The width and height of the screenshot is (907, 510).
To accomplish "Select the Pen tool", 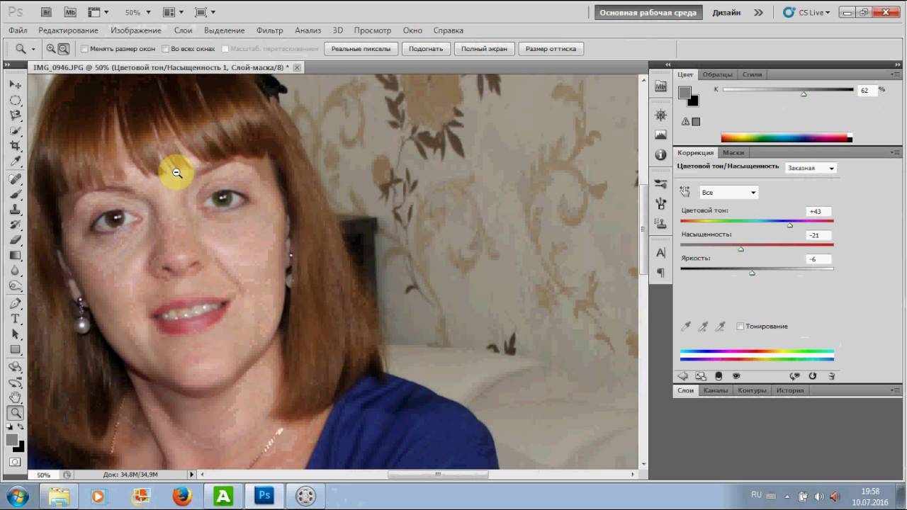I will pos(15,304).
